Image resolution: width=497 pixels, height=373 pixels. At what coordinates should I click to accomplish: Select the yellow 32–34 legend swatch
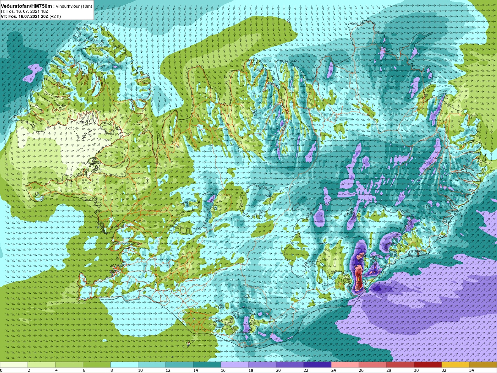coord(455,365)
